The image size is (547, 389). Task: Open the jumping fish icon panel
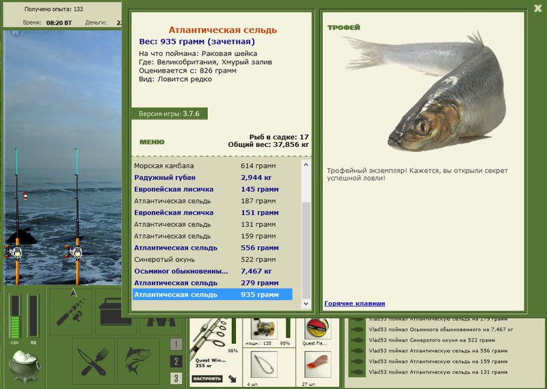[139, 361]
